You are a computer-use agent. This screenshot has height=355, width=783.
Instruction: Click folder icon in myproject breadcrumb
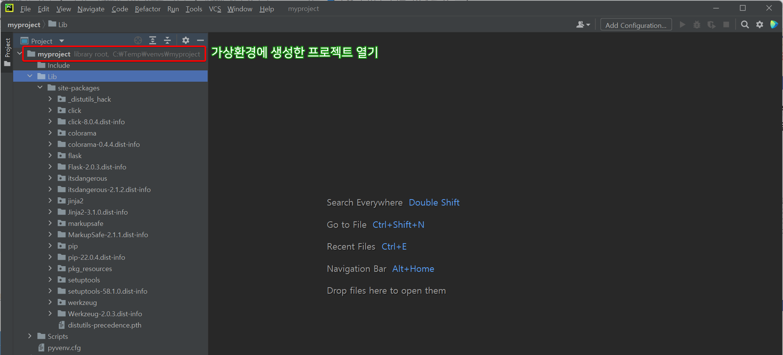(x=52, y=24)
